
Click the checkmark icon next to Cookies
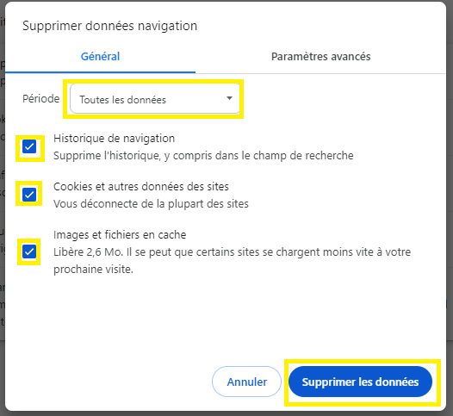[x=29, y=195]
